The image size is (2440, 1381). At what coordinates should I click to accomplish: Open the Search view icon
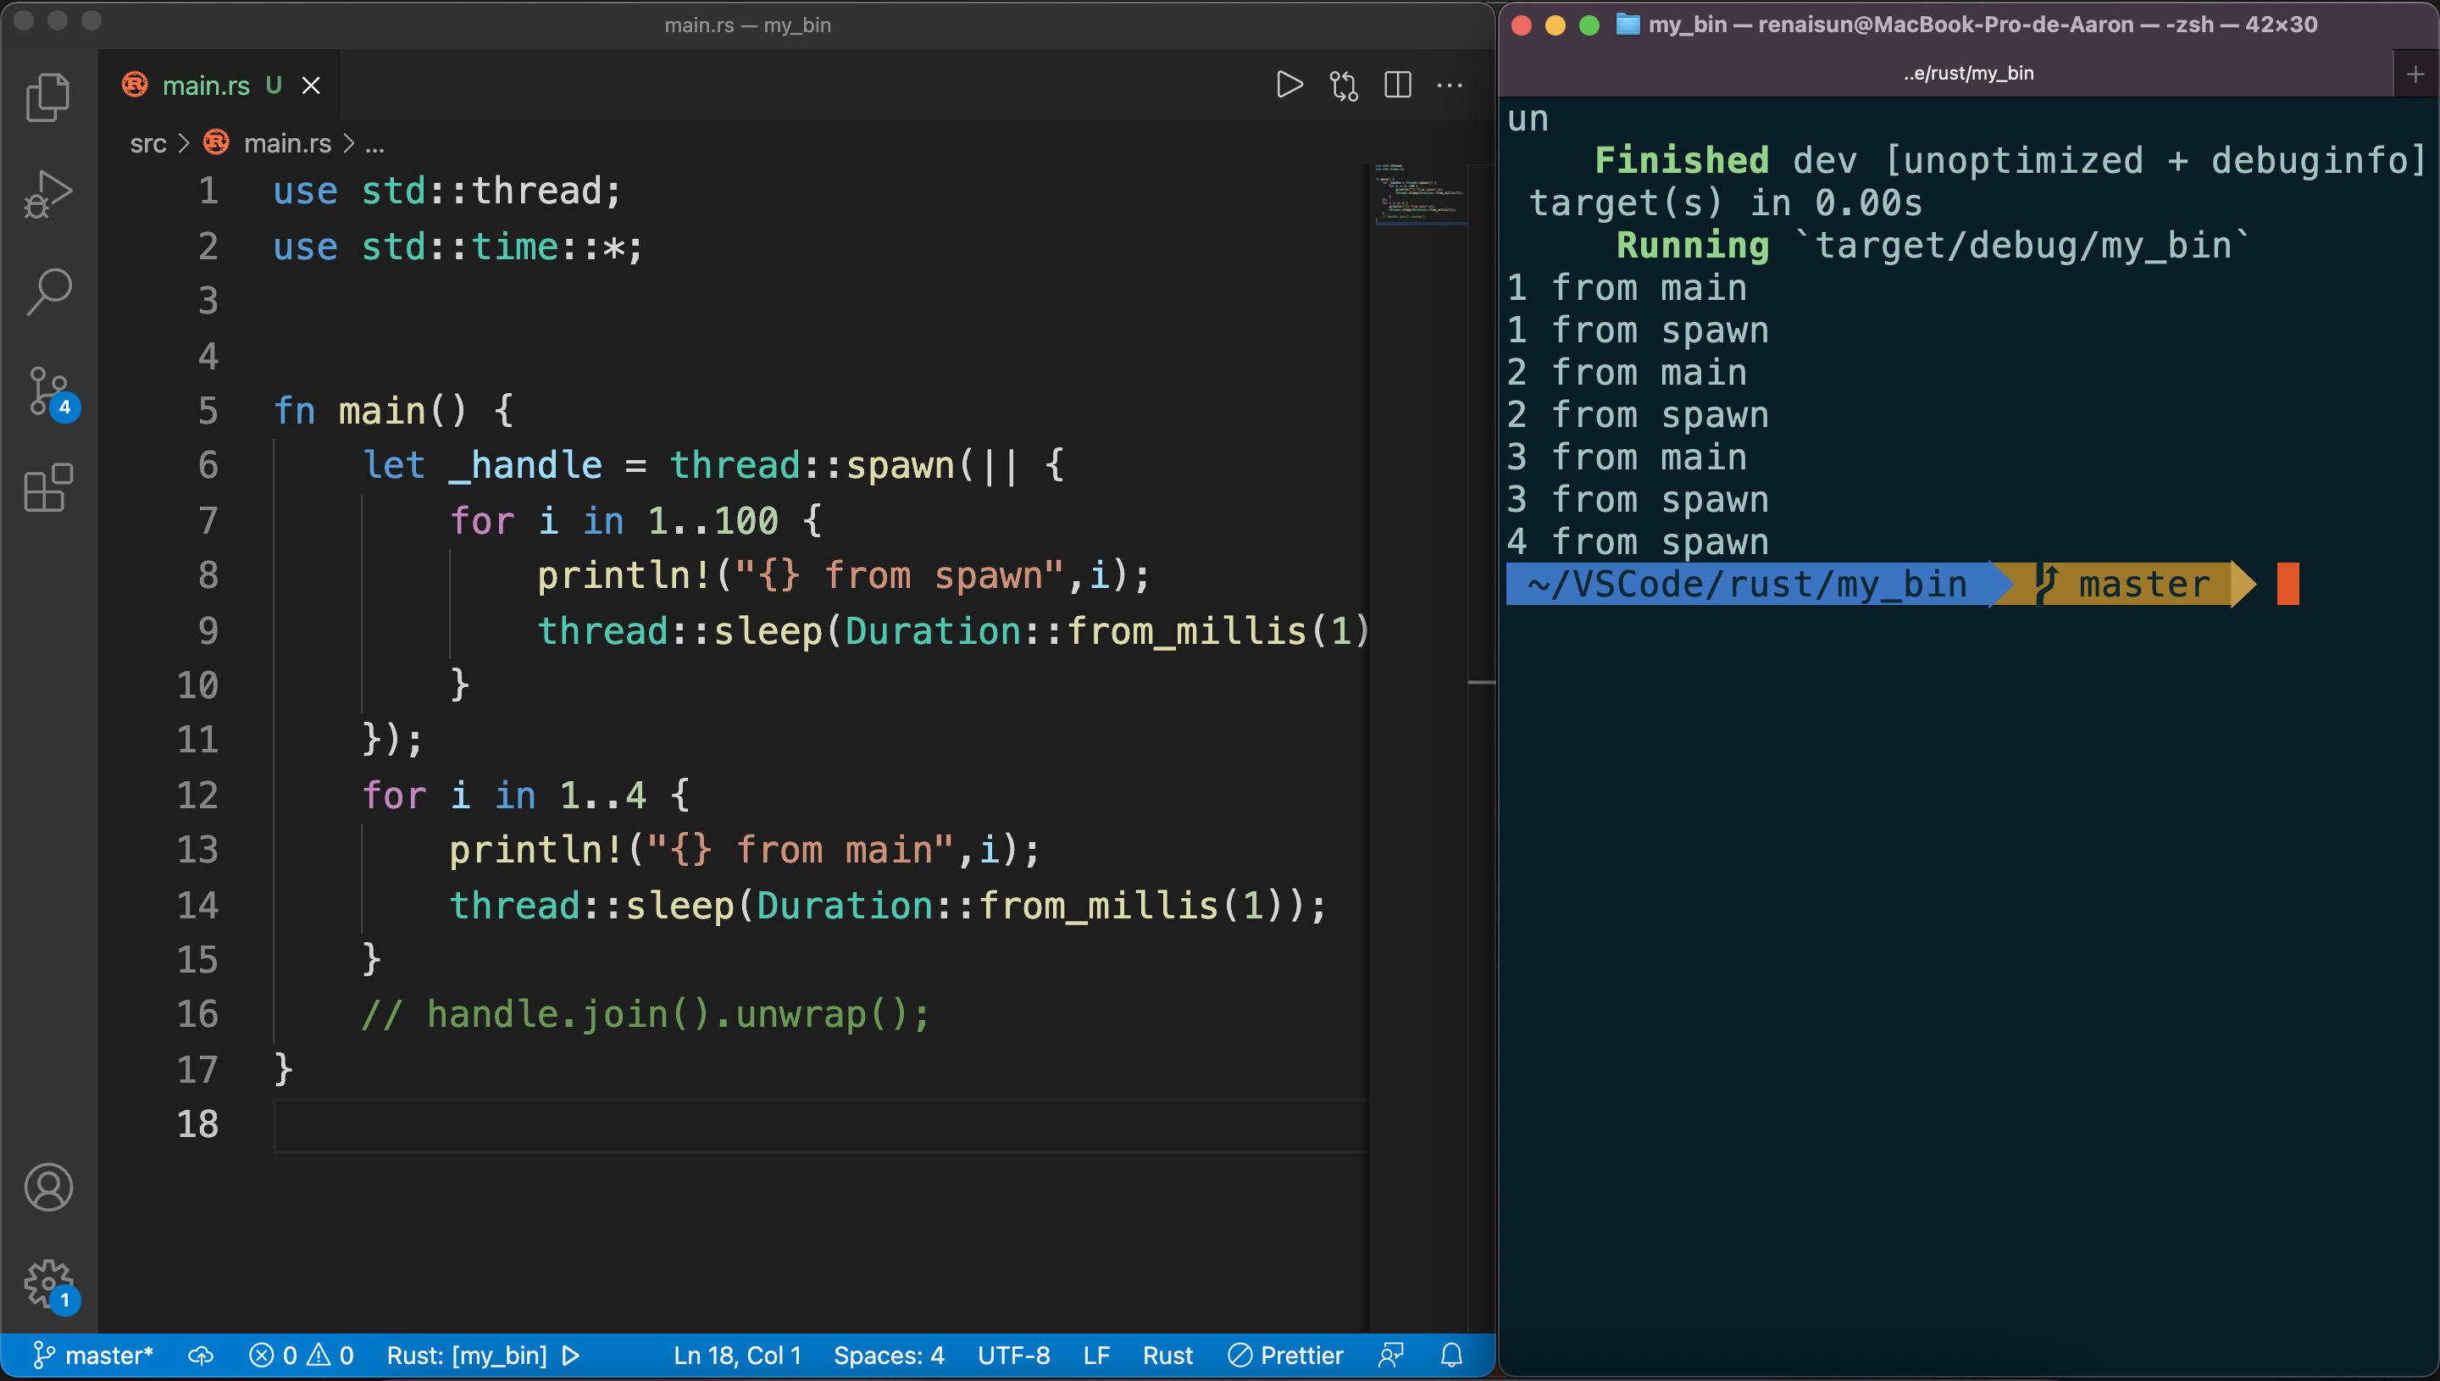pos(47,292)
